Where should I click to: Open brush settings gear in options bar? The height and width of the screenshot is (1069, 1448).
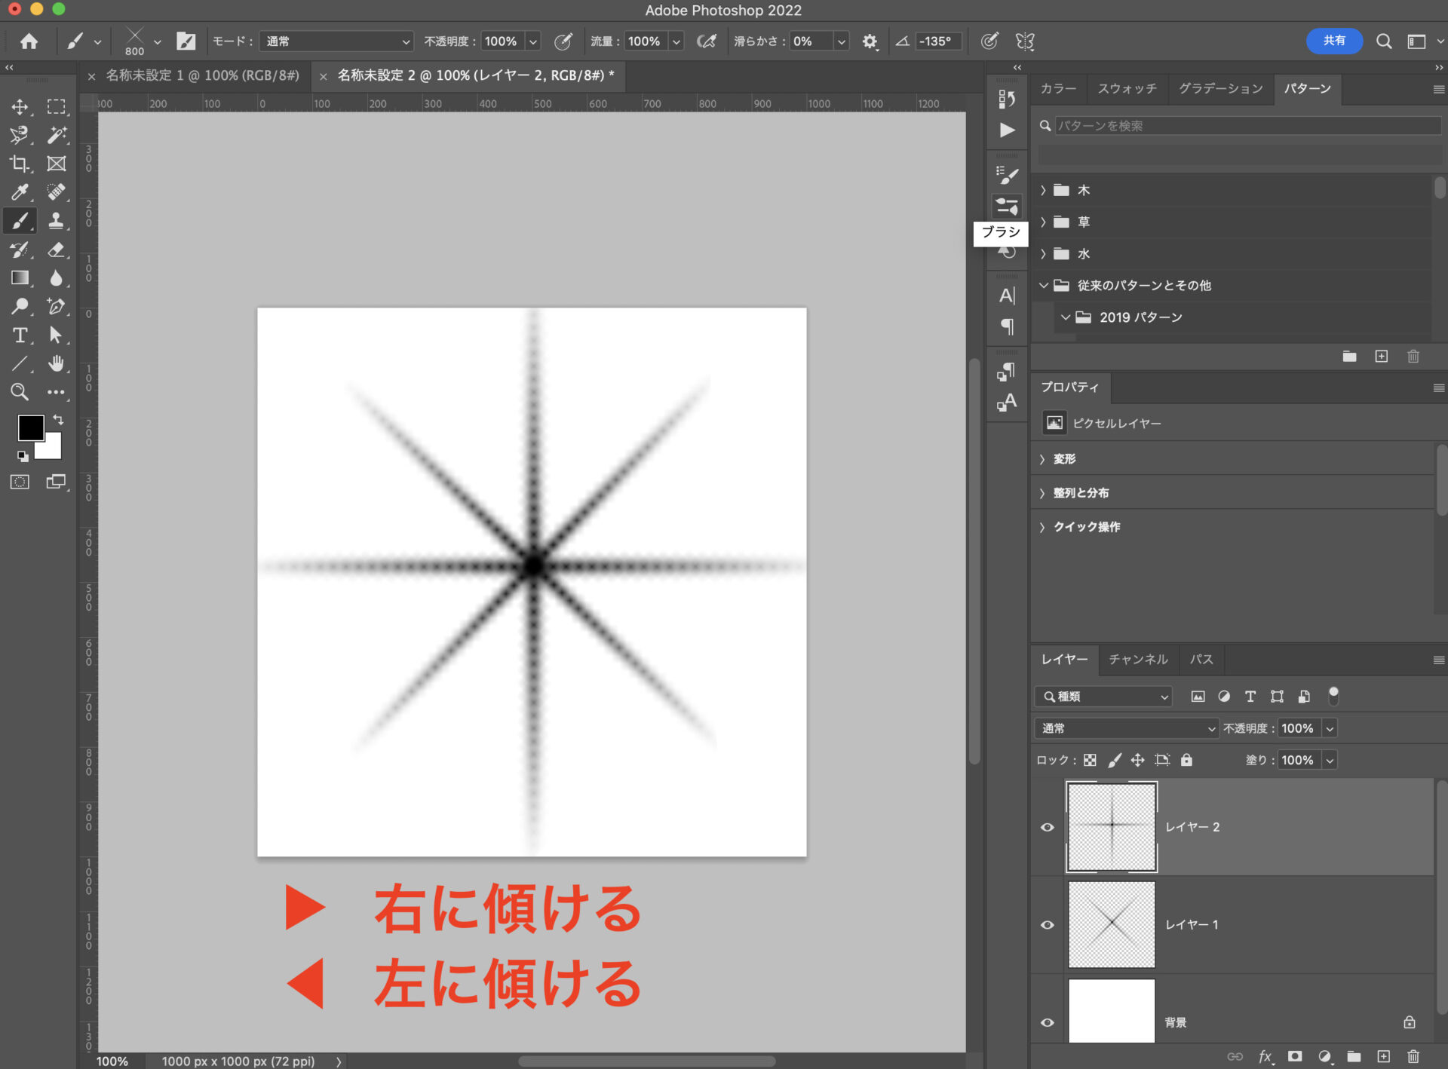(870, 41)
